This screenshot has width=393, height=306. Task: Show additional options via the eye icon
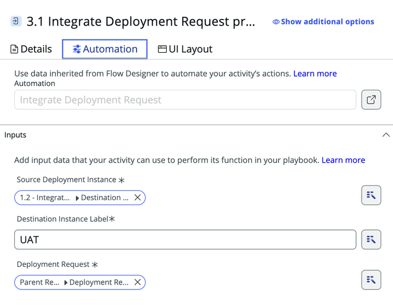[276, 22]
